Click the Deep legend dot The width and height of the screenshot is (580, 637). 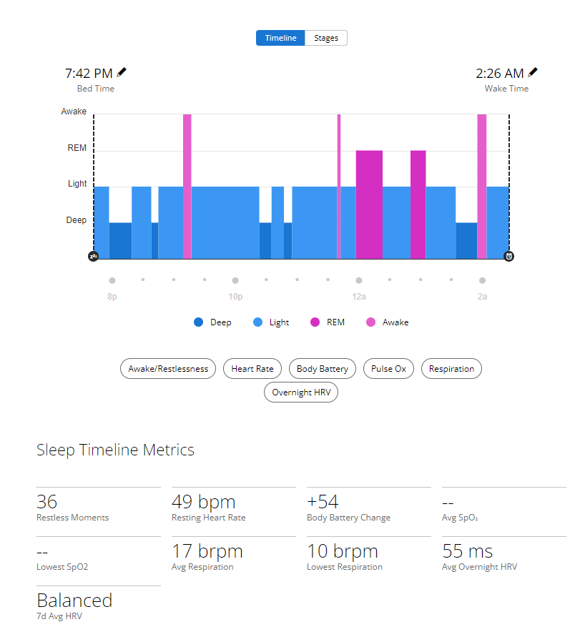199,322
